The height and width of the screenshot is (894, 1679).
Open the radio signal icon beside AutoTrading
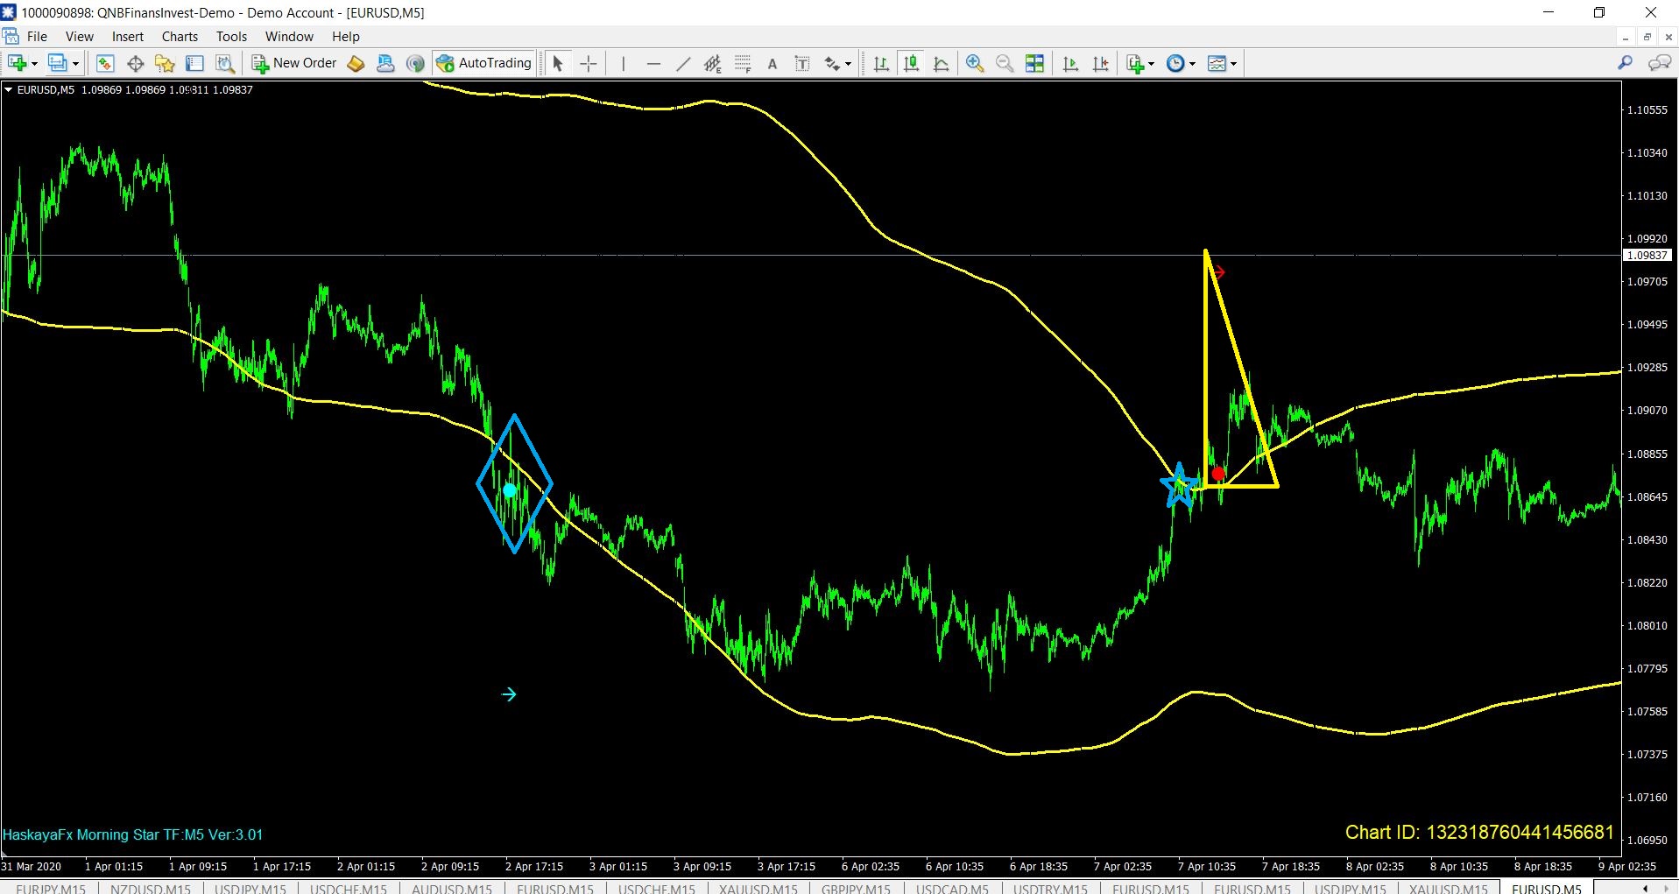pos(415,63)
